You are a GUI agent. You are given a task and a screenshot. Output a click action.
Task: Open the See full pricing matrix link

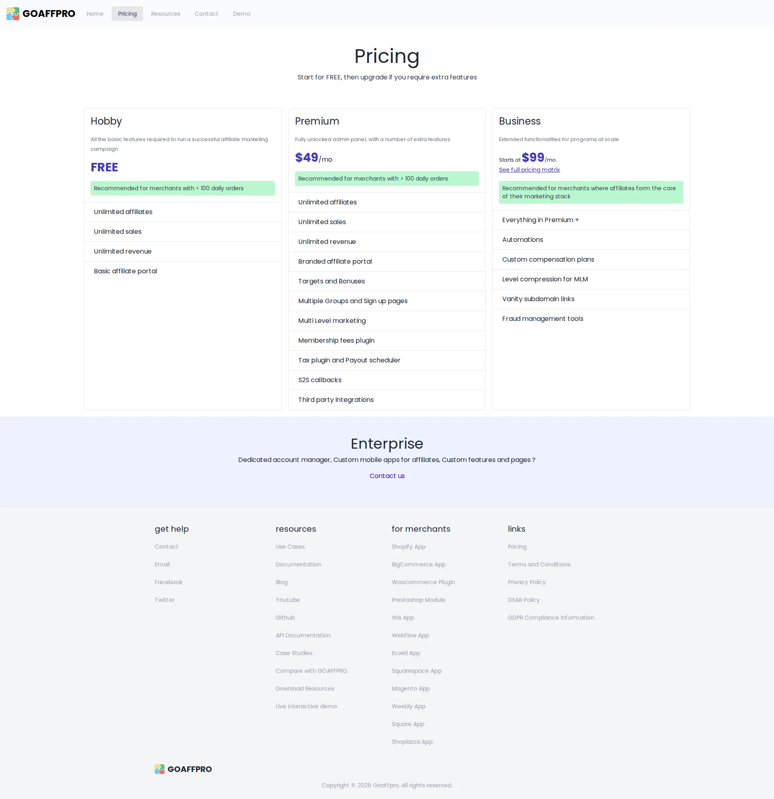coord(529,170)
